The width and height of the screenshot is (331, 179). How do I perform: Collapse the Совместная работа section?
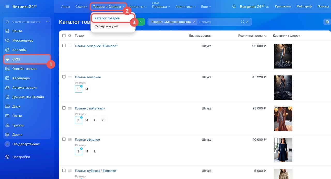click(47, 22)
